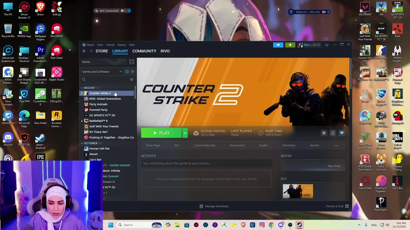410x230 pixels.
Task: Open the FACEIT AC desktop icon
Action: pyautogui.click(x=24, y=140)
